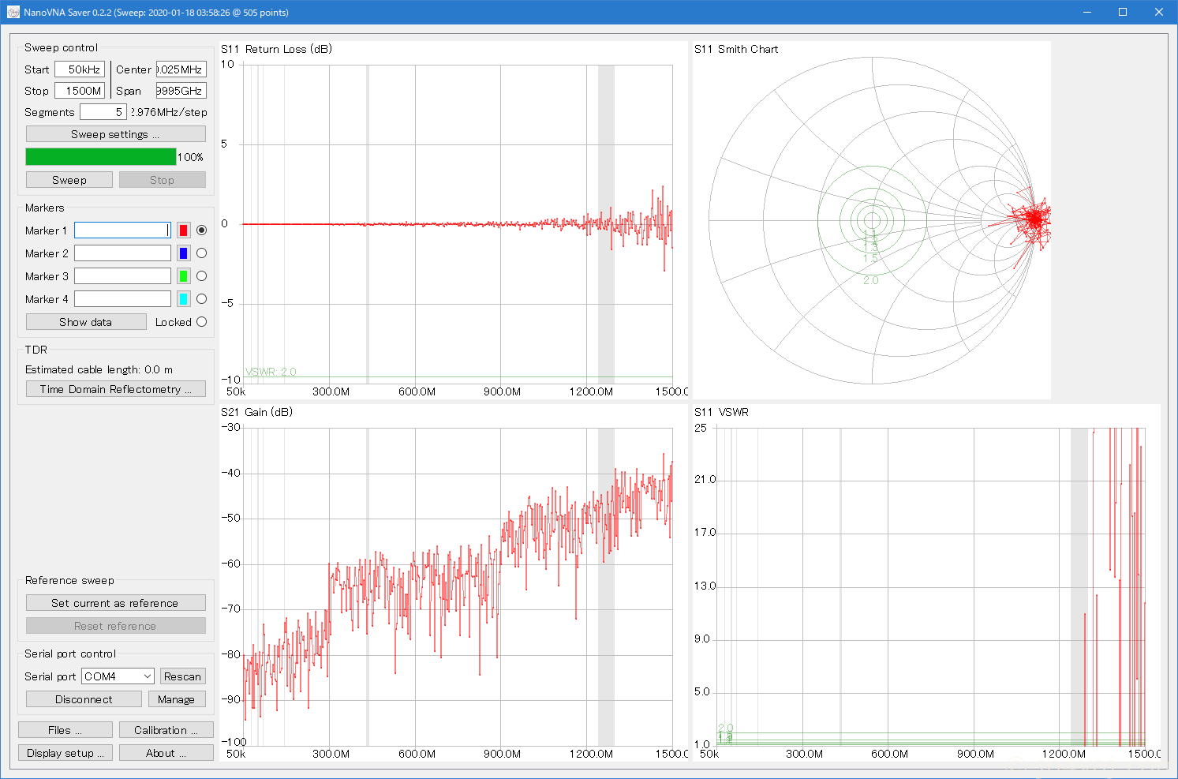Pick Marker 2 blue color swatch
Screen dimensions: 1178x779
point(184,253)
